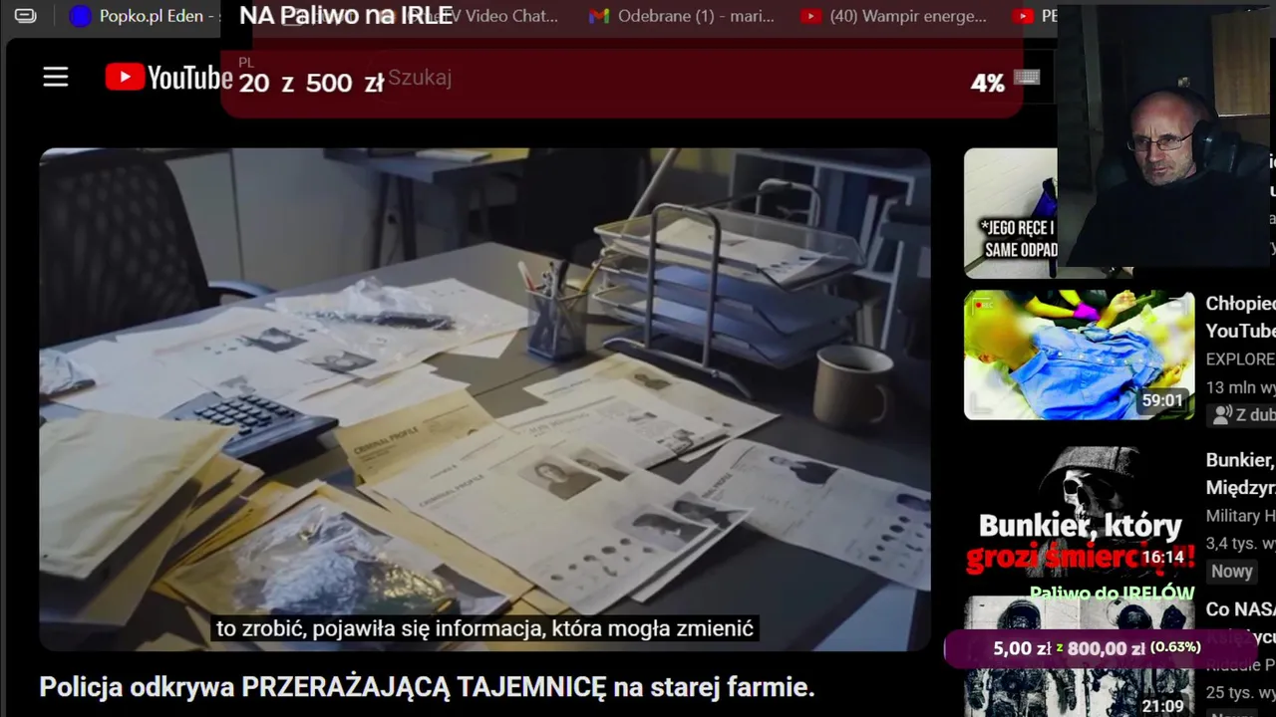This screenshot has width=1276, height=717.
Task: Open the Chłopiec video title link
Action: (x=1240, y=317)
